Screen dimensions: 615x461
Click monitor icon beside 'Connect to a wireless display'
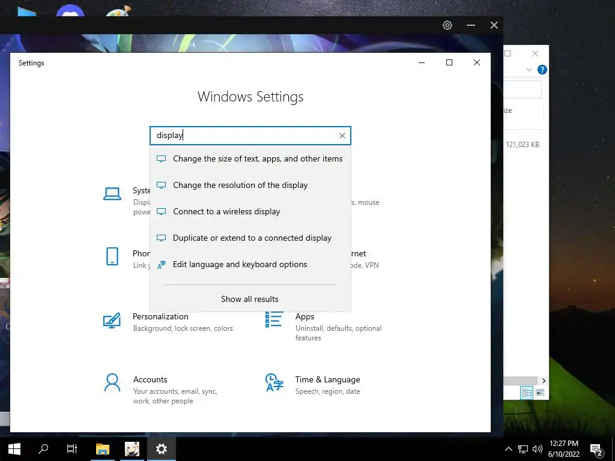tap(161, 212)
